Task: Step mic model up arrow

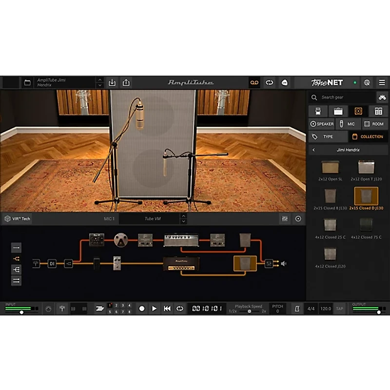Action: click(184, 216)
